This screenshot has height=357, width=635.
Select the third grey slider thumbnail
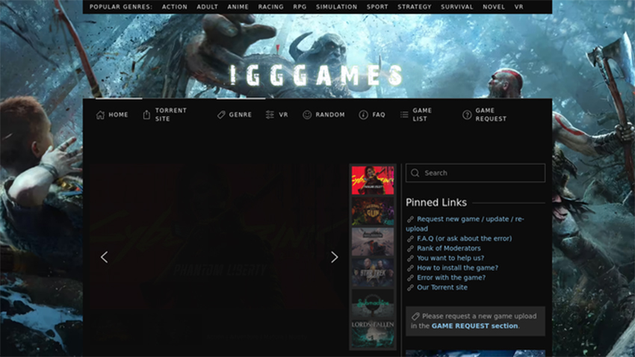(x=373, y=242)
